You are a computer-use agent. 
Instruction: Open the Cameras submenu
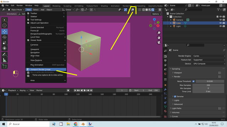46,45
